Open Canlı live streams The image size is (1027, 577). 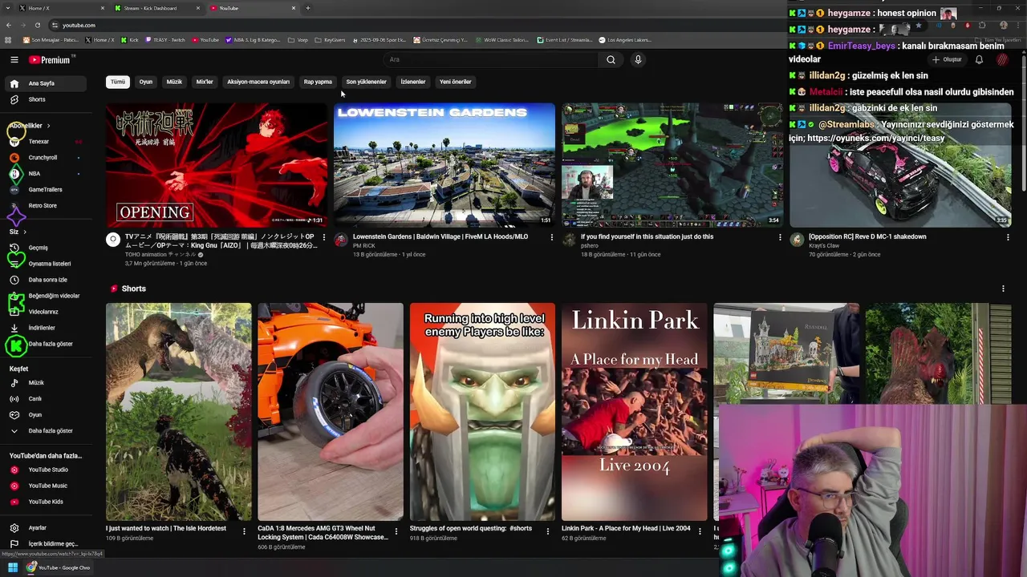47,399
